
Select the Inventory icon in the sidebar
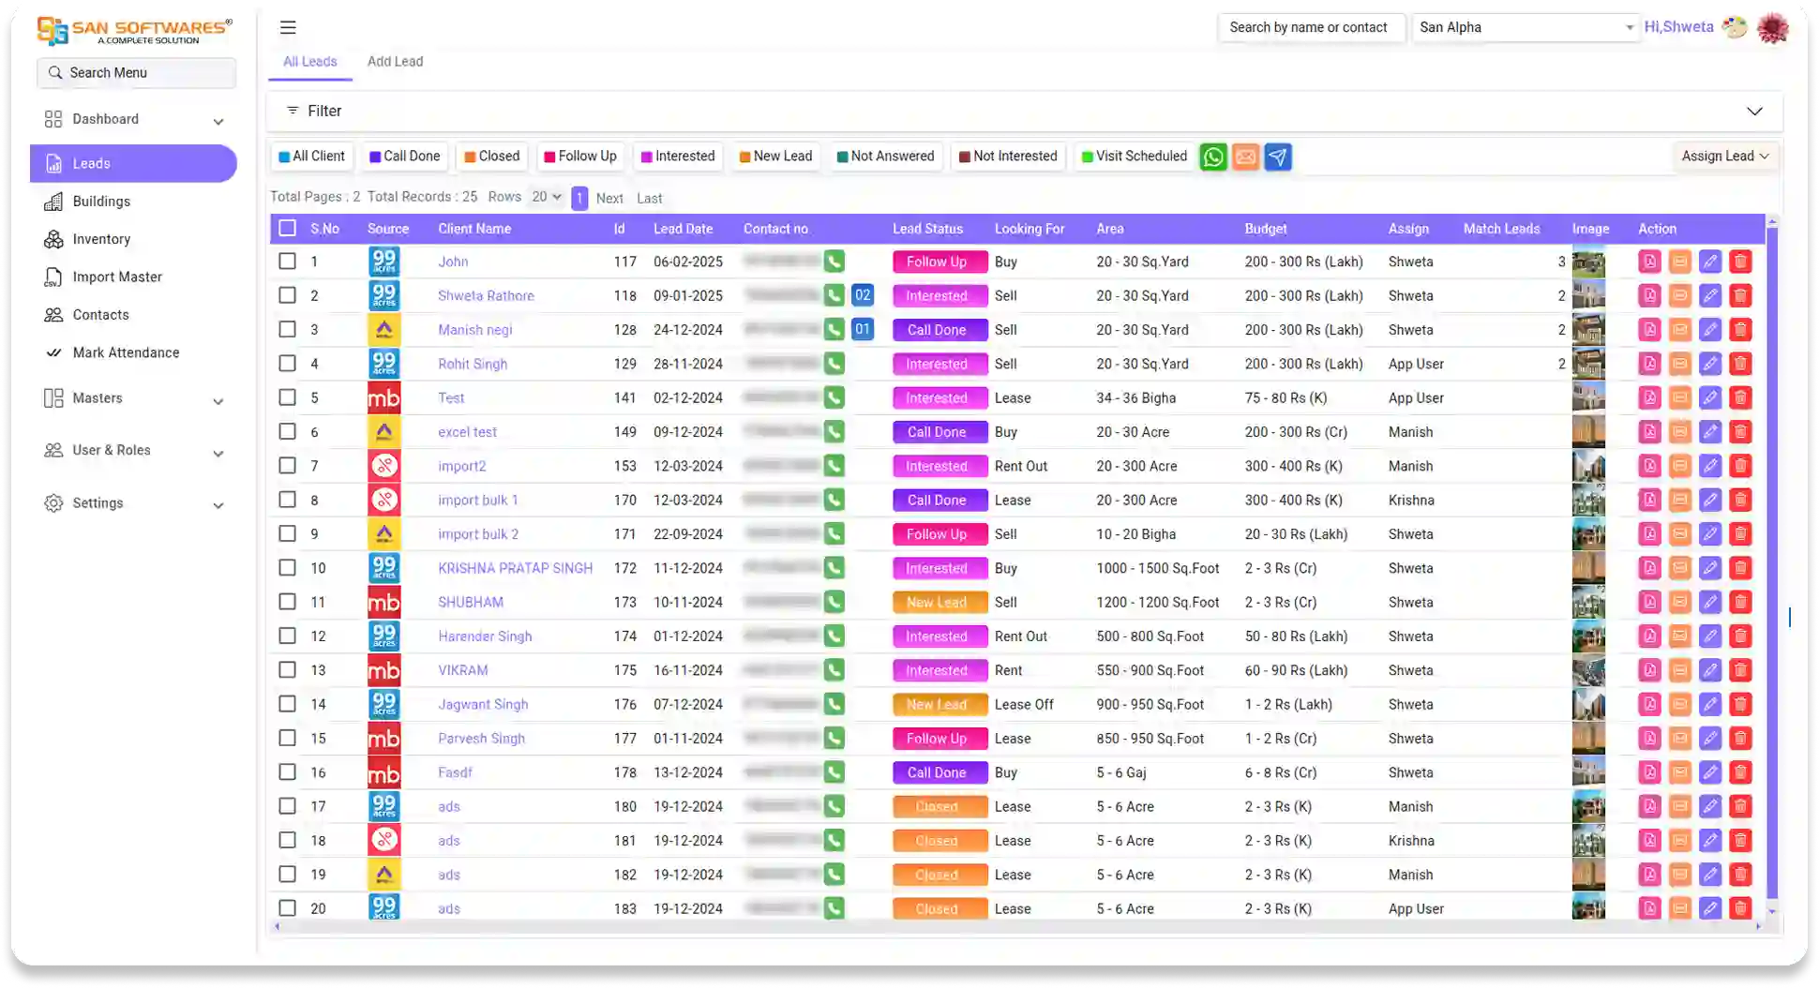[54, 239]
